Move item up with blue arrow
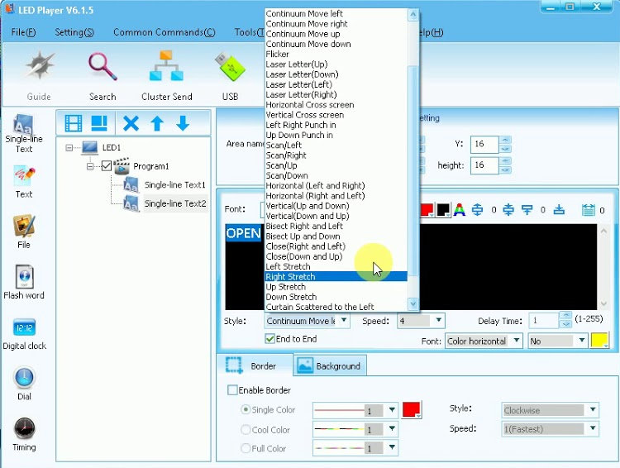Image resolution: width=620 pixels, height=468 pixels. pos(156,124)
